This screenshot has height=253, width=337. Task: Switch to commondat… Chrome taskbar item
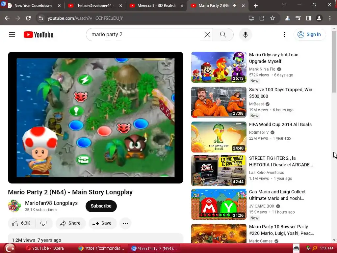(101, 248)
